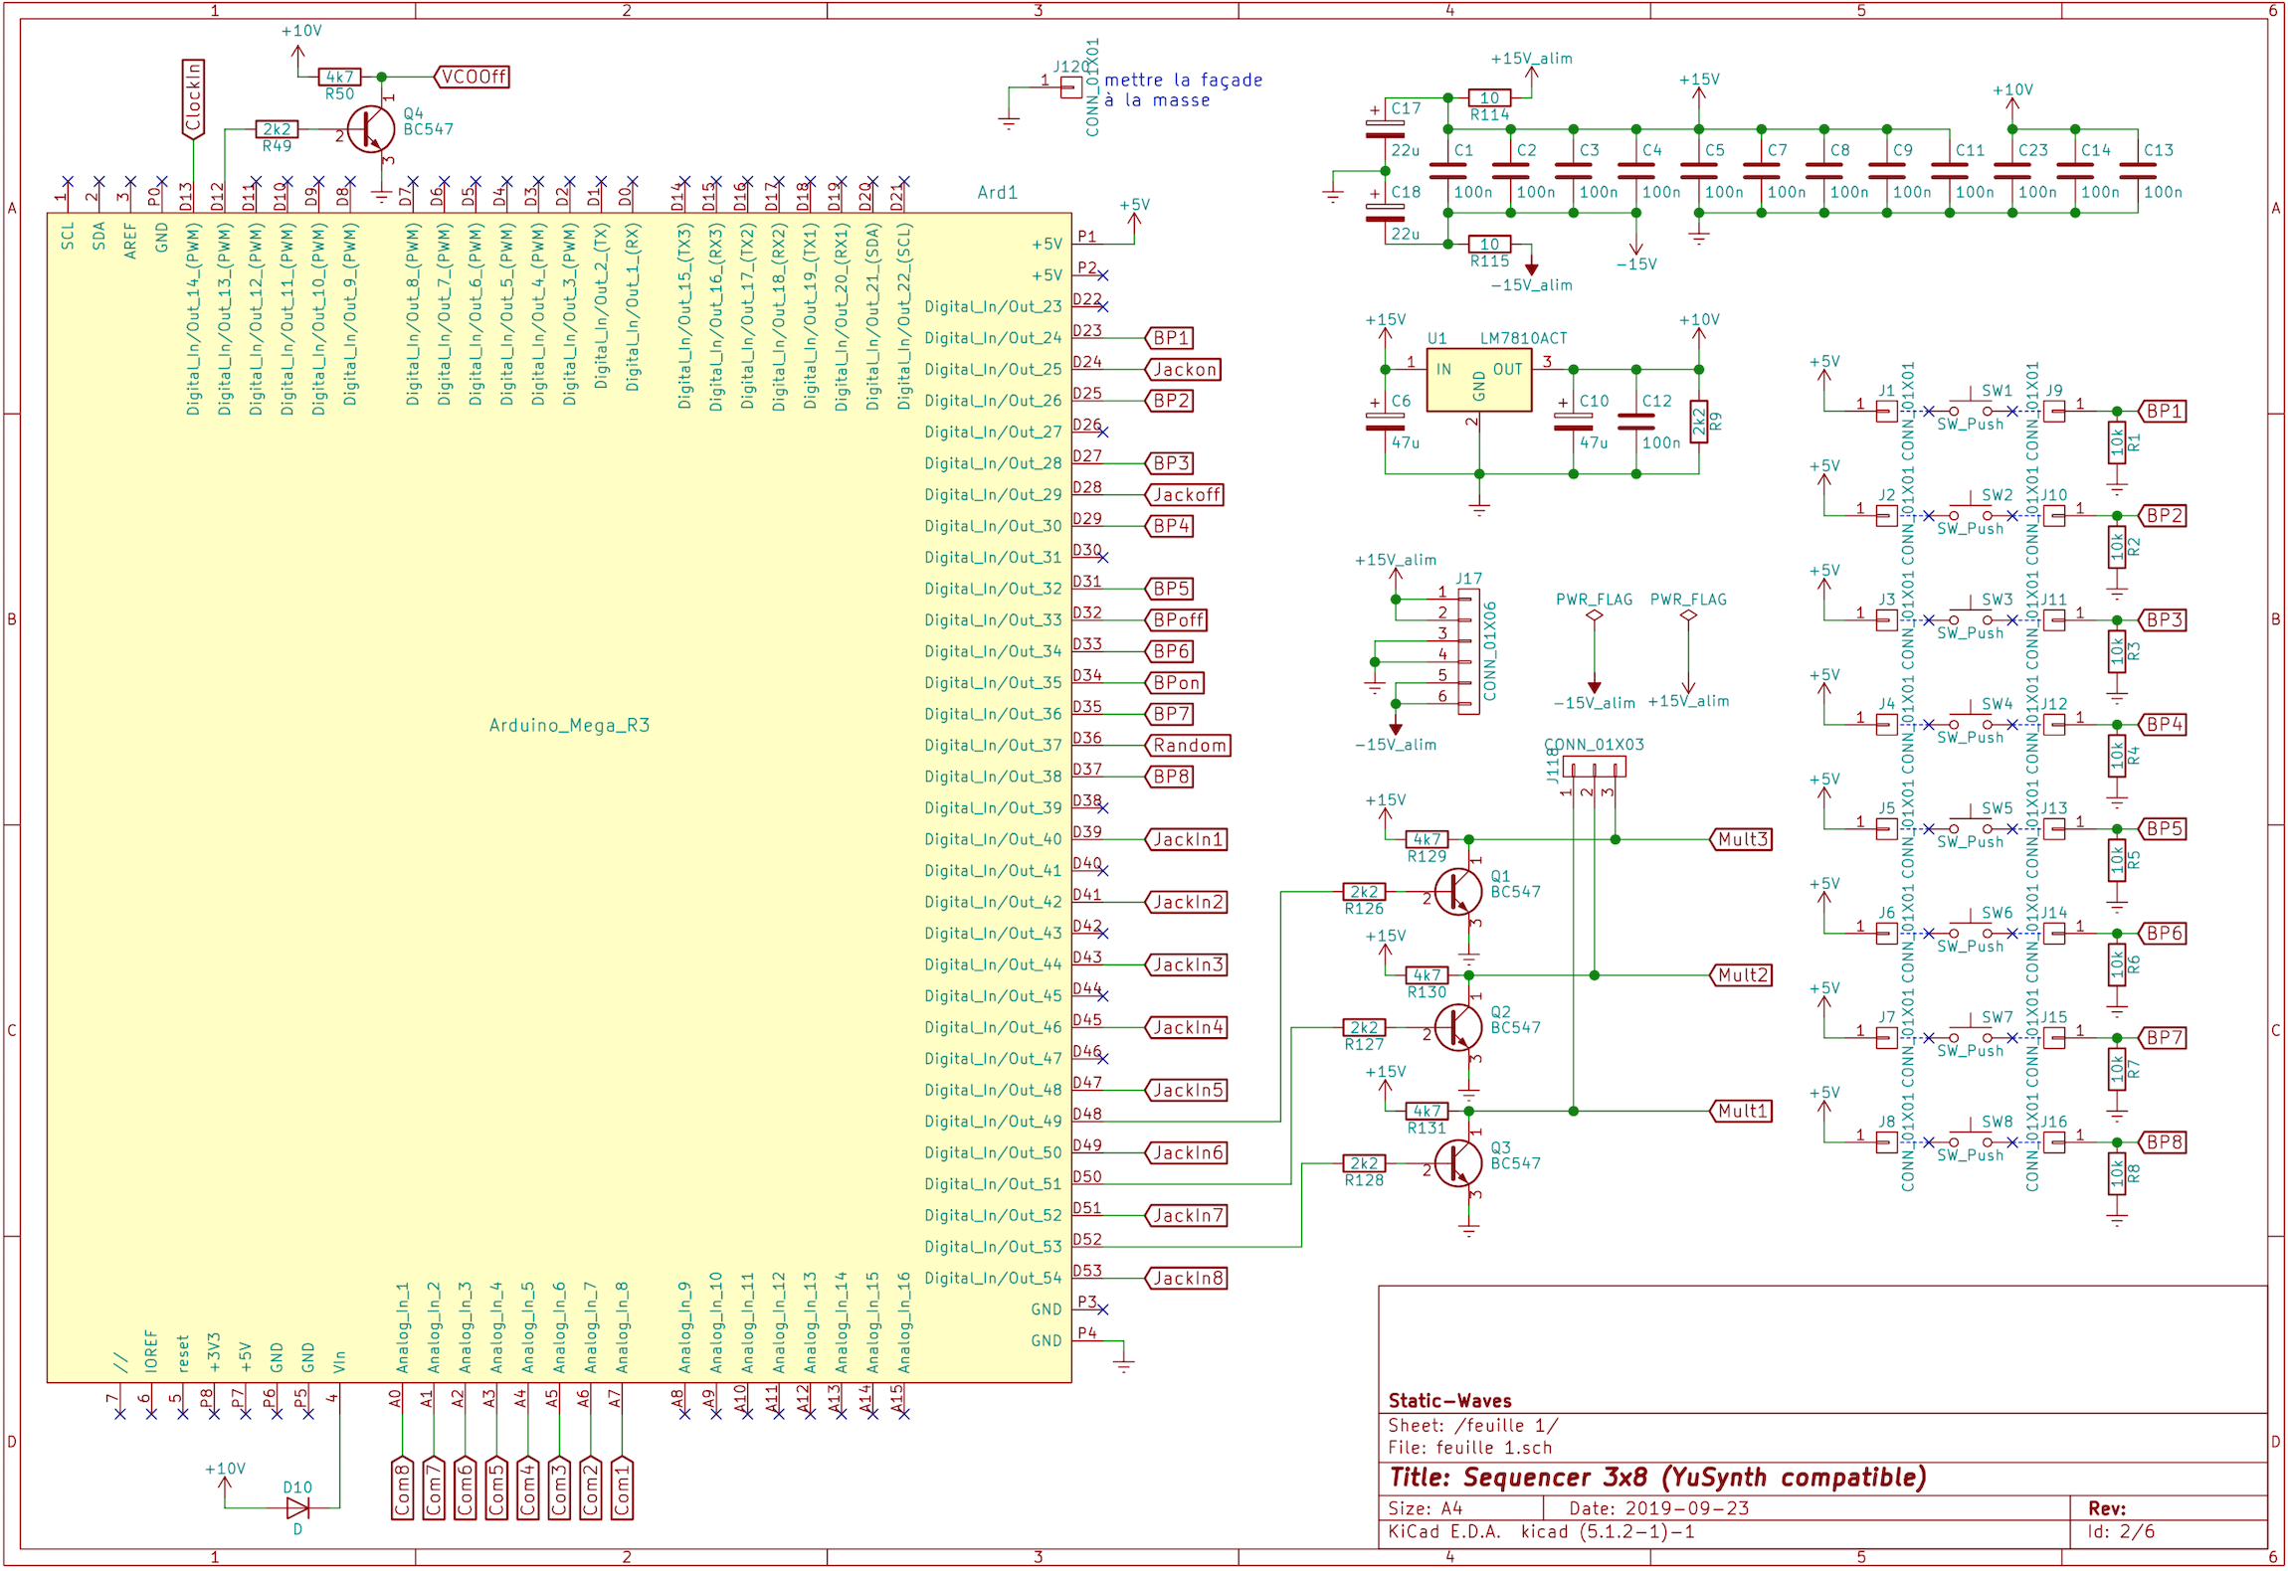The height and width of the screenshot is (1571, 2288).
Task: Click the Random label on pin D36
Action: (1189, 746)
